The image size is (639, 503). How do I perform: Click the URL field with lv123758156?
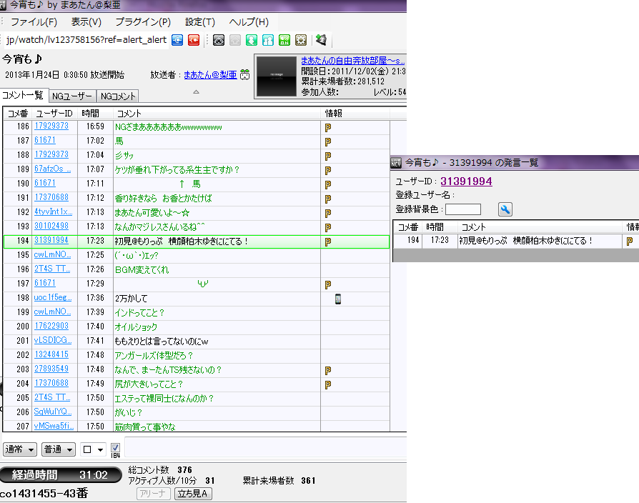[x=86, y=40]
